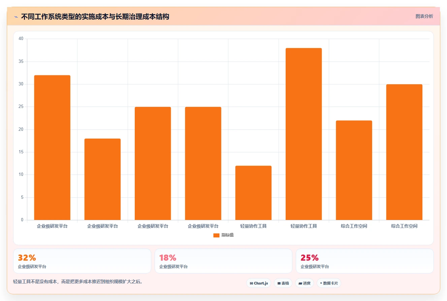This screenshot has height=301, width=447.
Task: Click the y-axis label 25
Action: (x=21, y=107)
